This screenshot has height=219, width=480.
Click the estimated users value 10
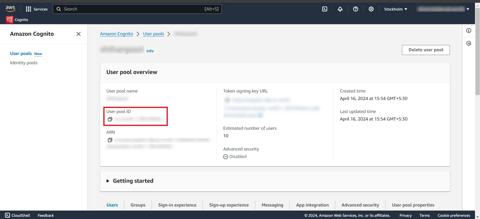pos(226,136)
